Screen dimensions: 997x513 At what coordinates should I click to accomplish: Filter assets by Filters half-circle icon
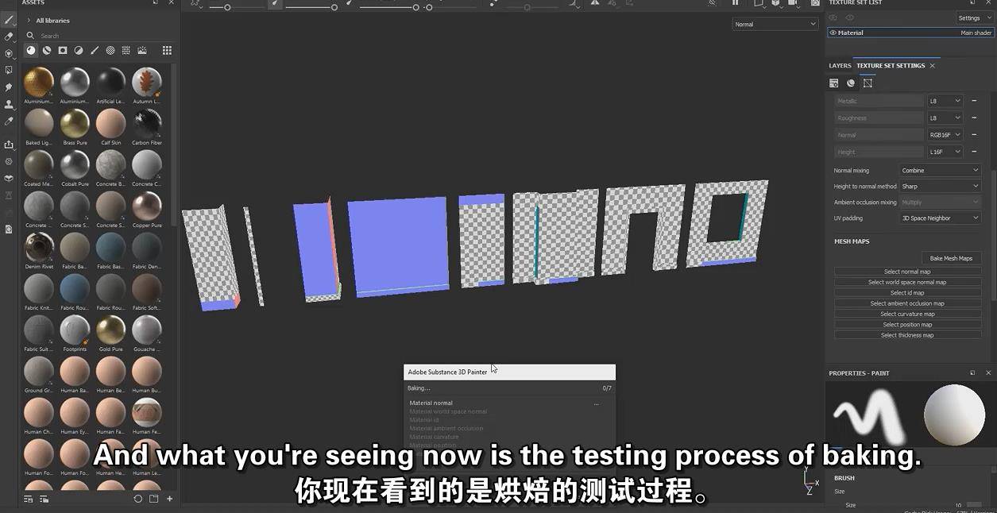(79, 50)
